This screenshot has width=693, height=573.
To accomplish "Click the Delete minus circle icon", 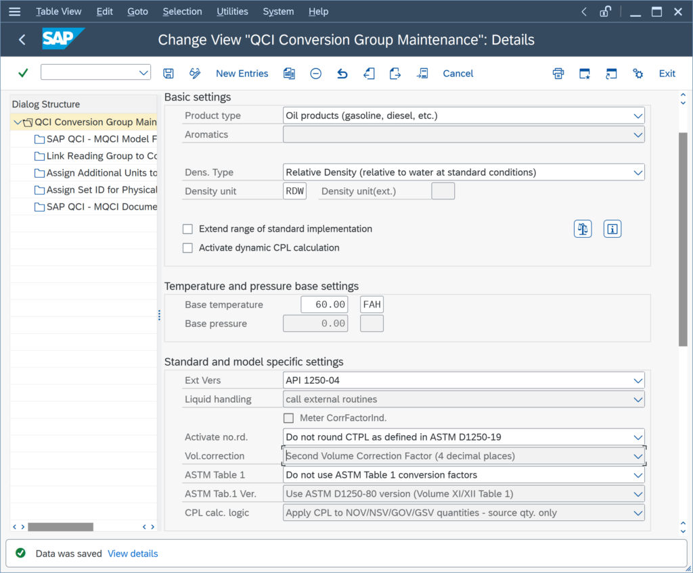I will pyautogui.click(x=315, y=73).
